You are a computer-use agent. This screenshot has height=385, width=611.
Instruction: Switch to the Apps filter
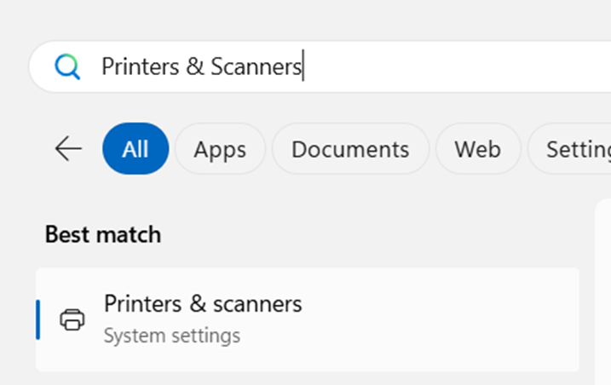tap(220, 149)
